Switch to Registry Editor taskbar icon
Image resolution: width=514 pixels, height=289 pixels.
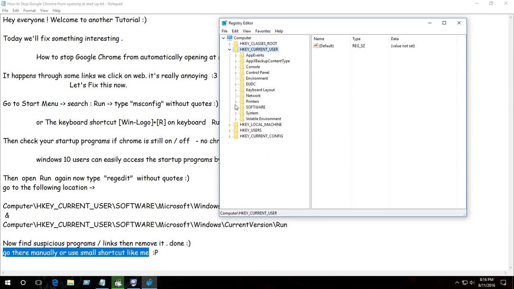click(x=149, y=283)
